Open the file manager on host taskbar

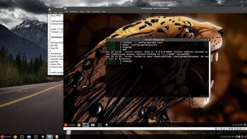29,137
